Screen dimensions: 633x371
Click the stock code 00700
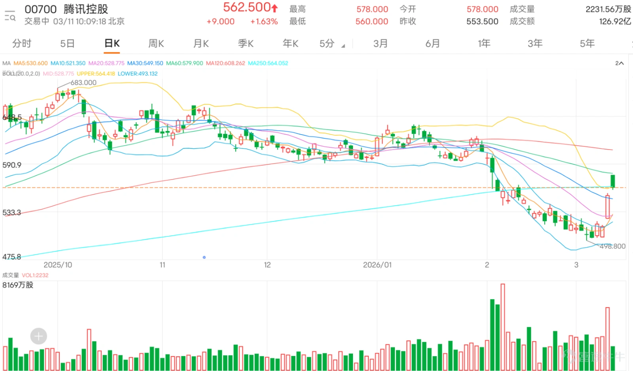point(41,9)
